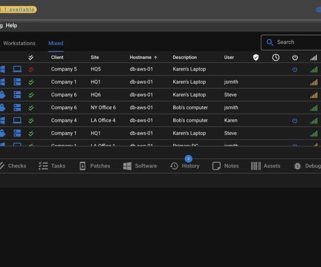The image size is (321, 267).
Task: Click the signal bars column header
Action: (314, 57)
